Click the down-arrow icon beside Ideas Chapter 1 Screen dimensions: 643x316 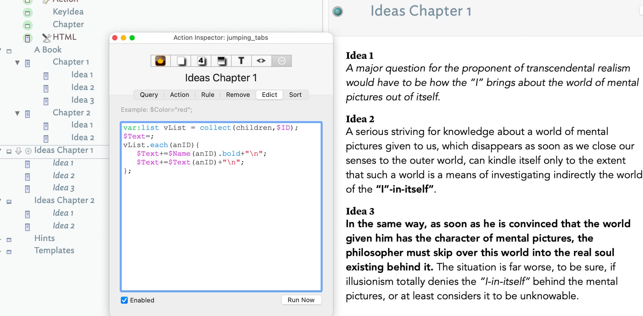pos(19,151)
